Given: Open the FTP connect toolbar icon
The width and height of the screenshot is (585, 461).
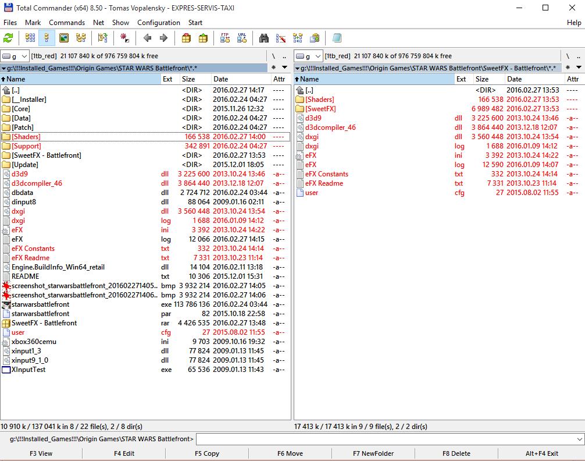Looking at the screenshot, I should [225, 38].
